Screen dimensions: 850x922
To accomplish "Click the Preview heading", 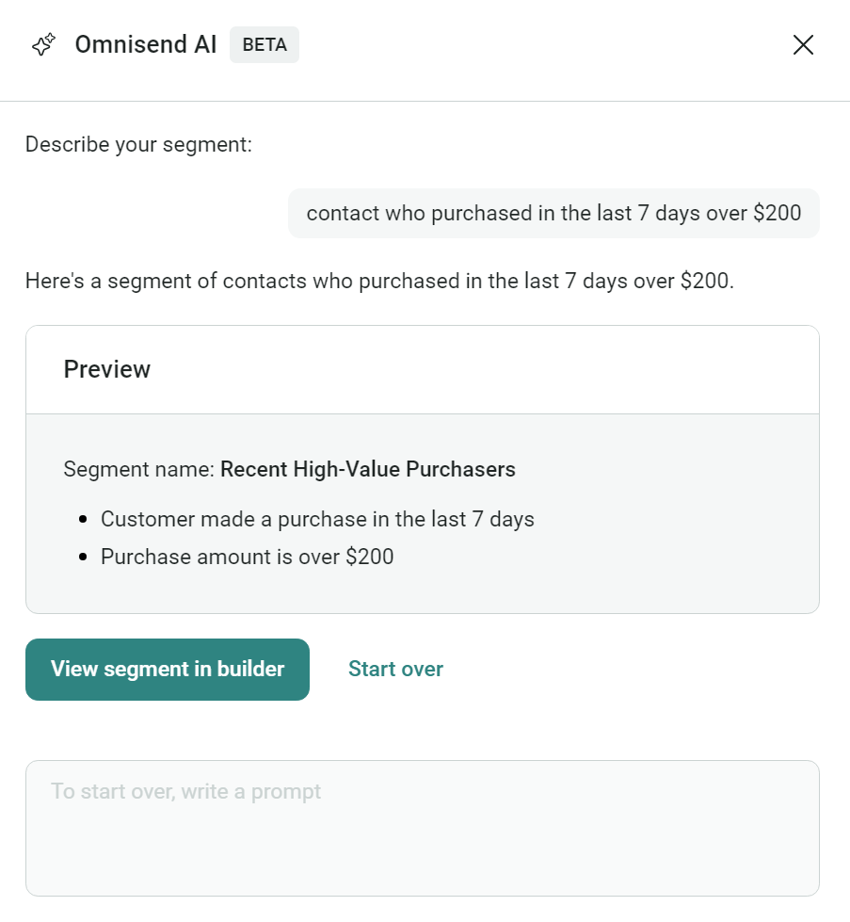I will 107,369.
